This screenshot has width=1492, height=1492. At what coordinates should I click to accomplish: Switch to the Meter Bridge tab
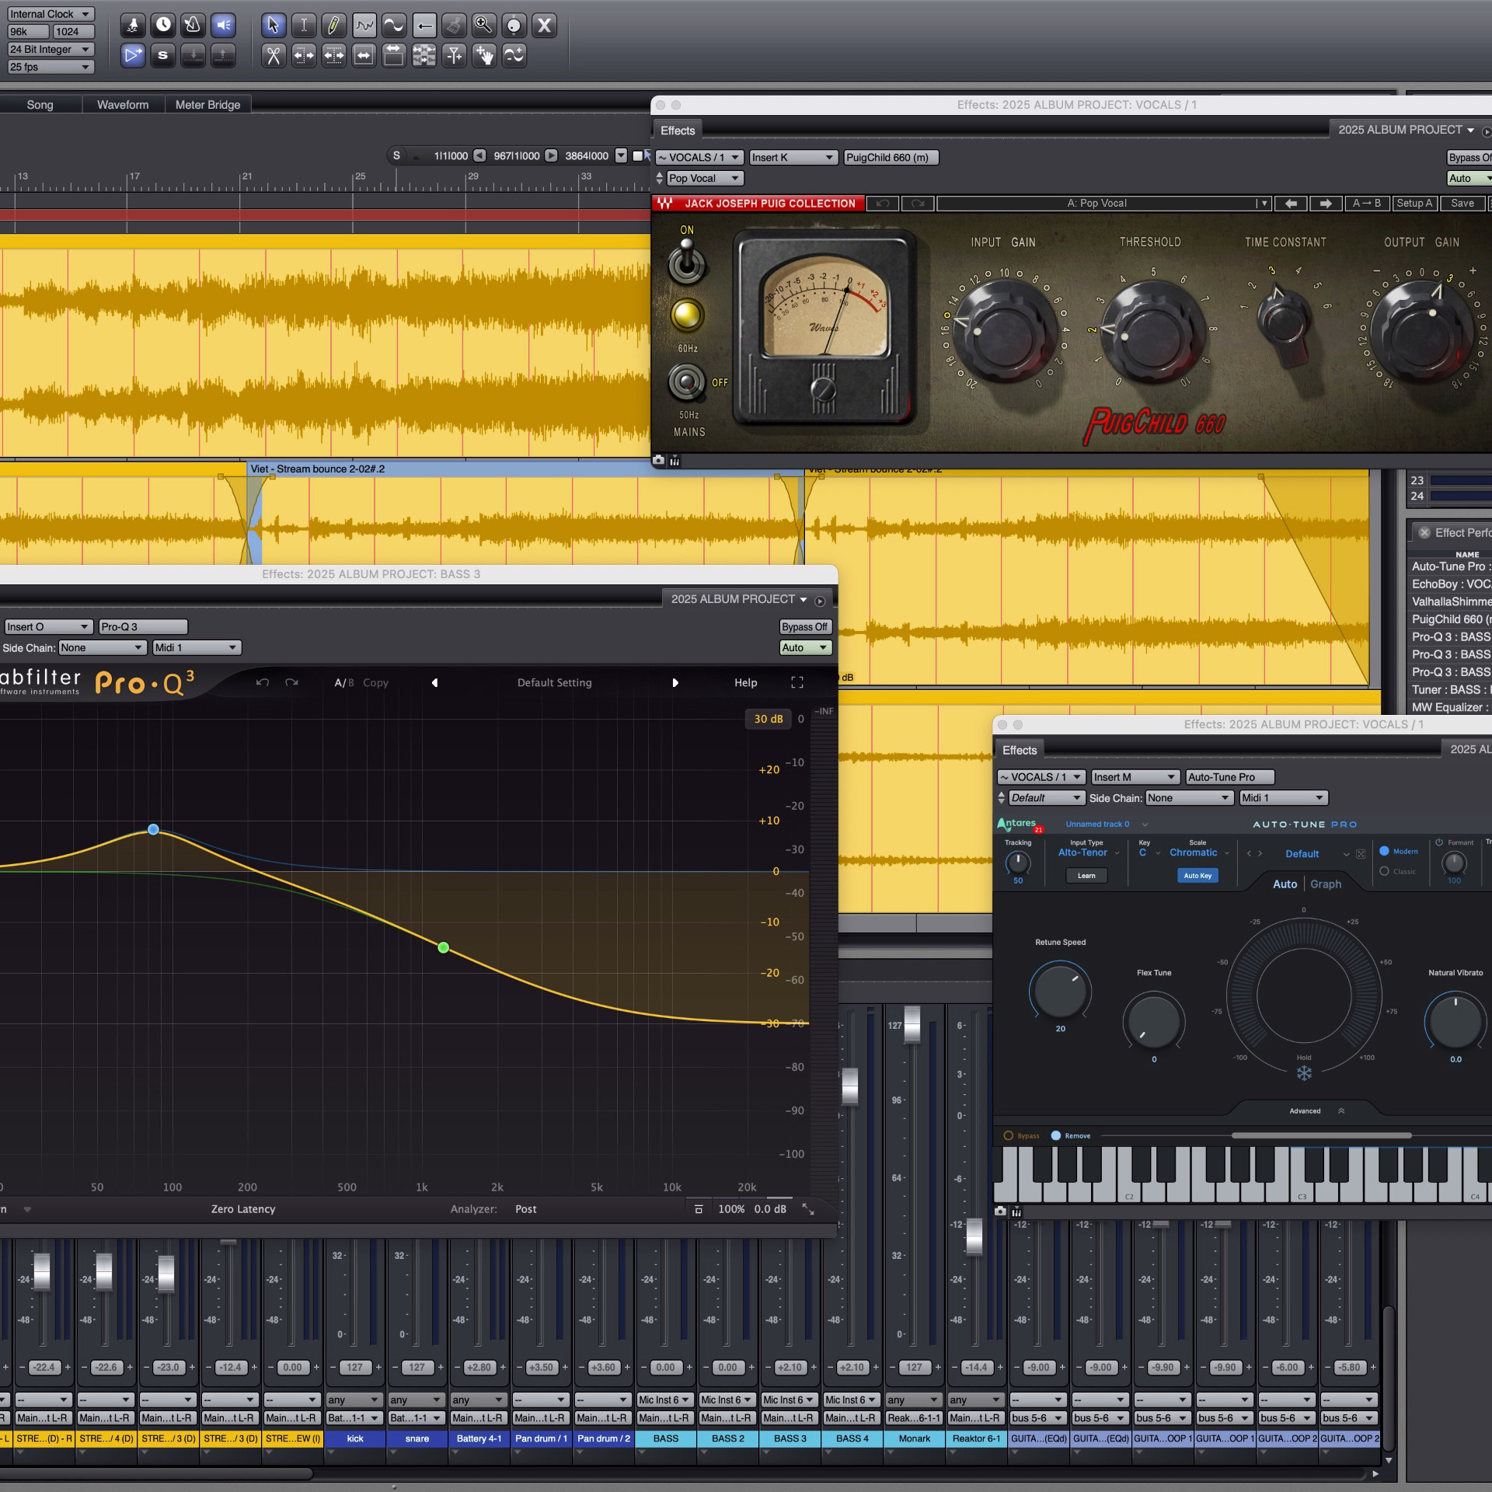pos(207,104)
